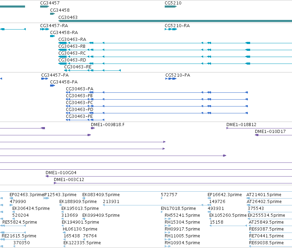Select EST EK255534.5prime
The image size is (292, 248).
coord(267,216)
